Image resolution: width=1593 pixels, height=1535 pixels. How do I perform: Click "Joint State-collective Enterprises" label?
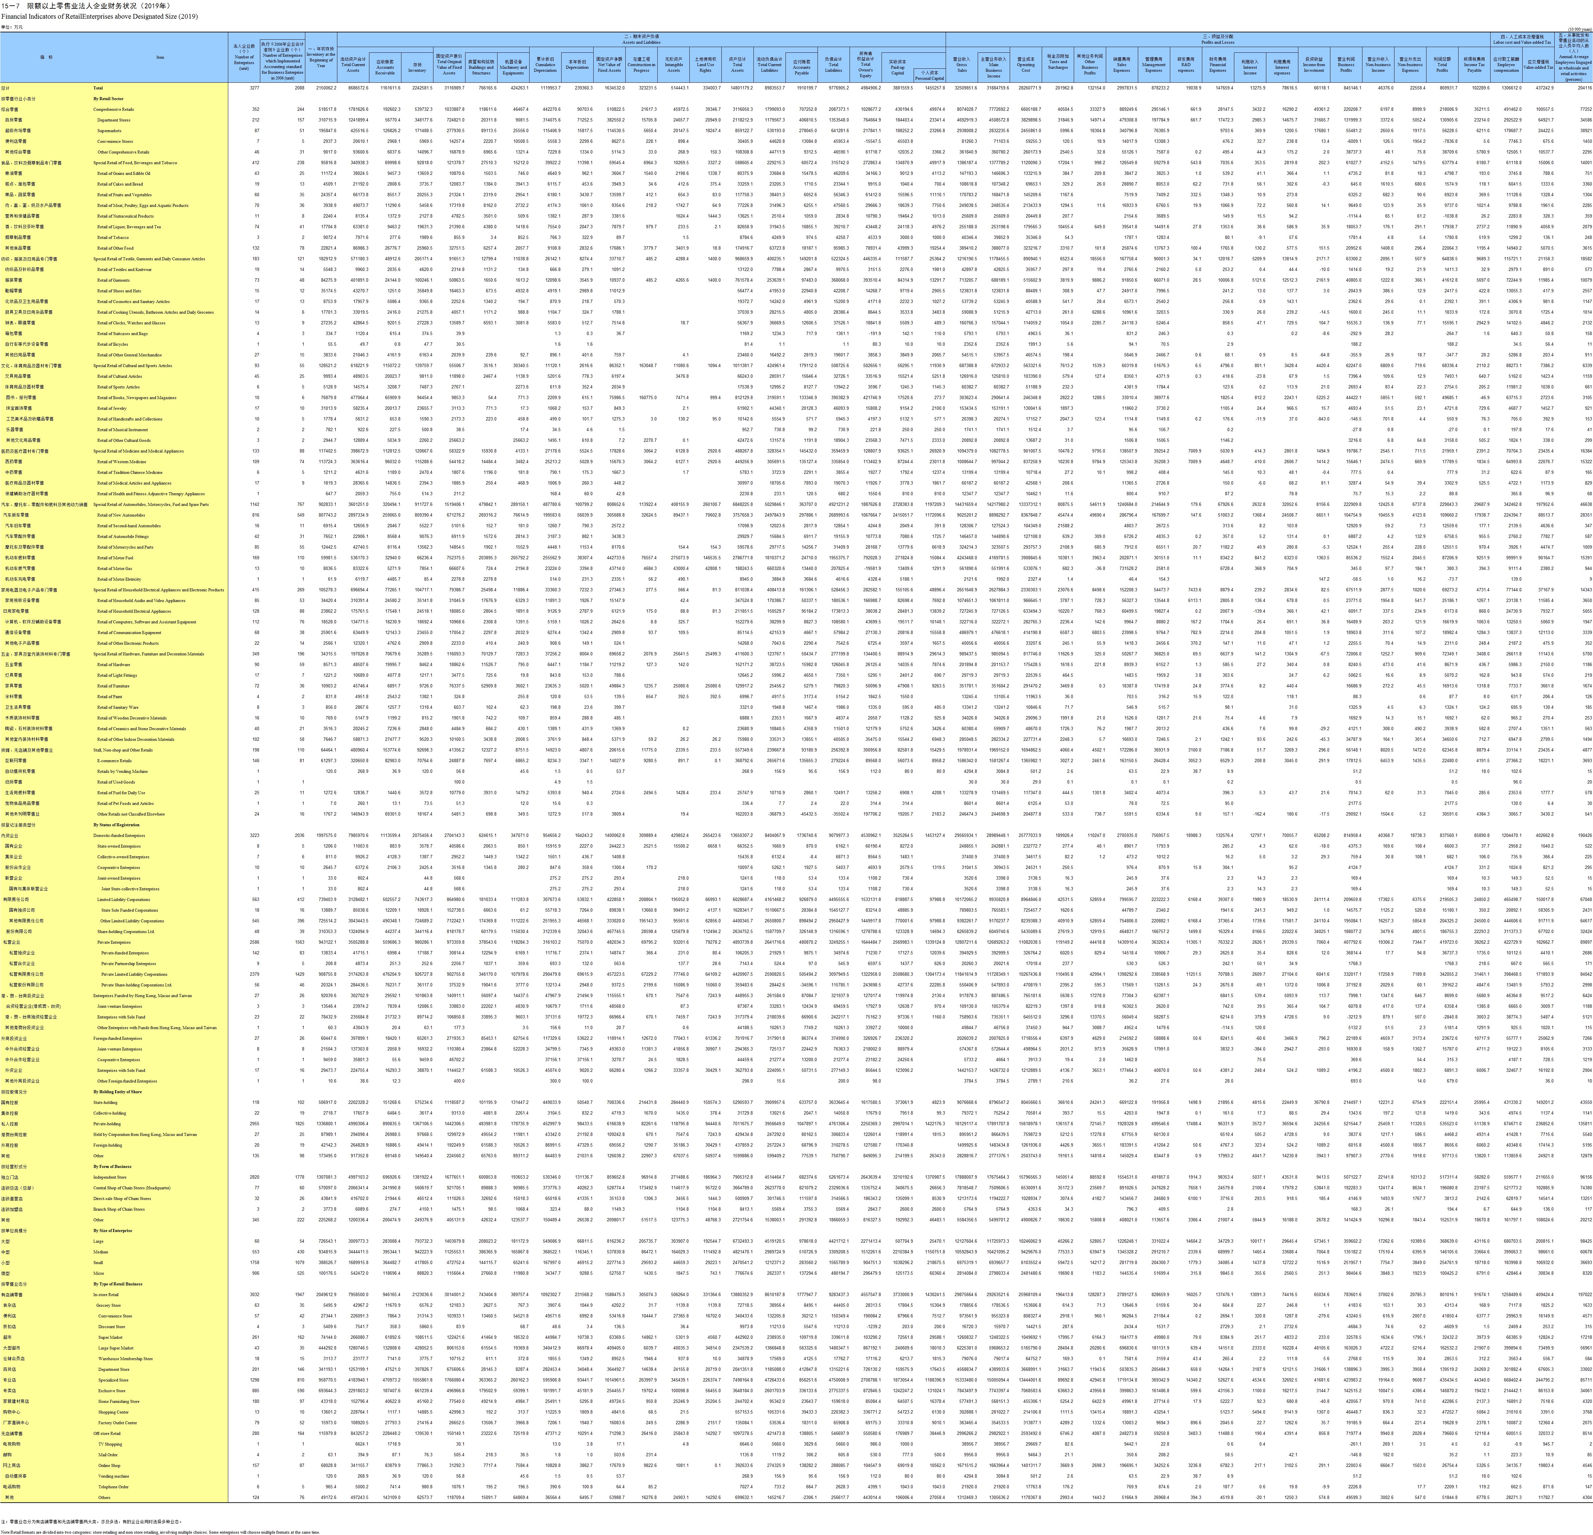click(x=130, y=888)
